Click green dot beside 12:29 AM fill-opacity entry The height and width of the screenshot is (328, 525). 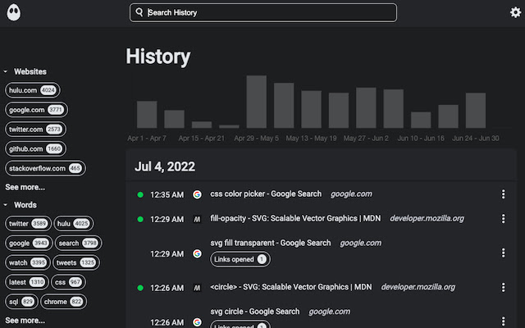pos(140,219)
